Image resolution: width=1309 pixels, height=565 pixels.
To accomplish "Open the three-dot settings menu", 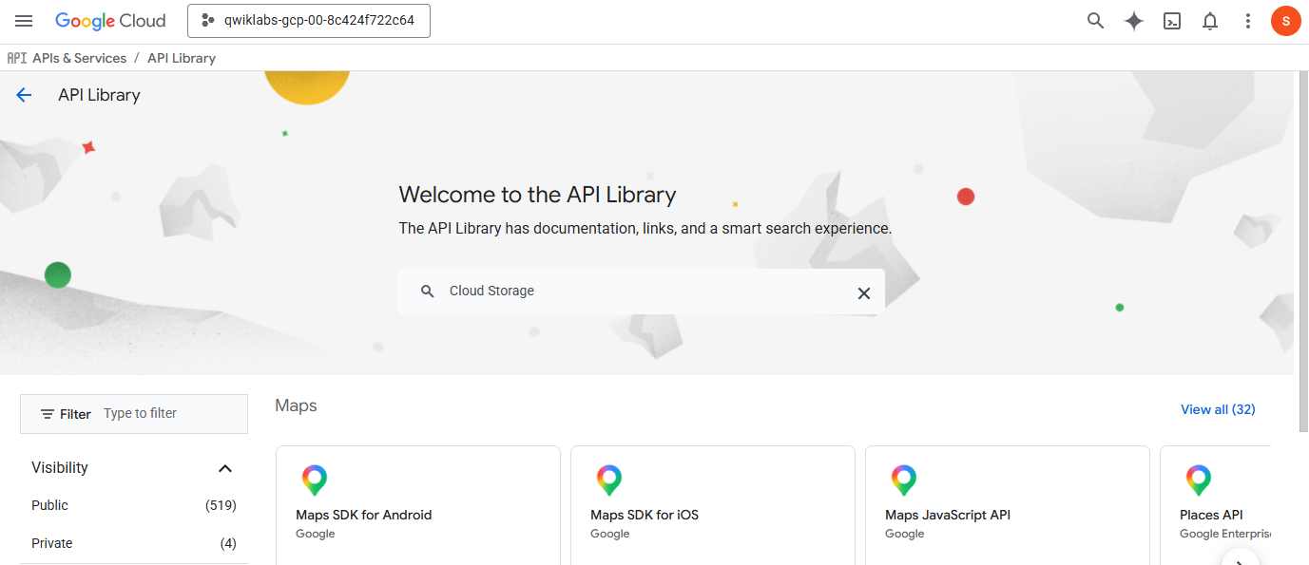I will (1248, 21).
